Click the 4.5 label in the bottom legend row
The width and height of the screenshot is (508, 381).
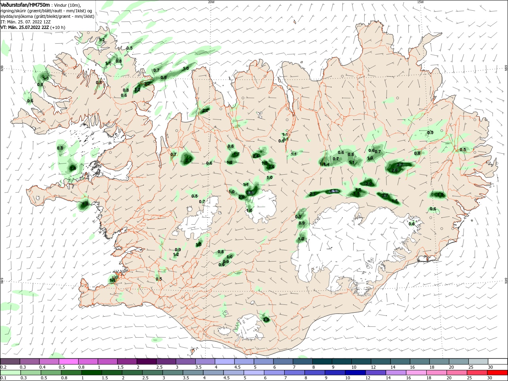click(x=226, y=378)
